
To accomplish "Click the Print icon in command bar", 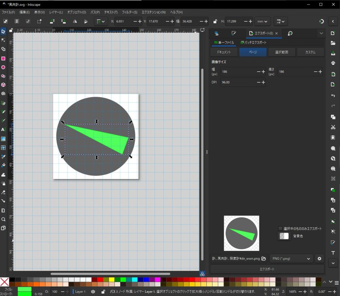I will point(333,63).
